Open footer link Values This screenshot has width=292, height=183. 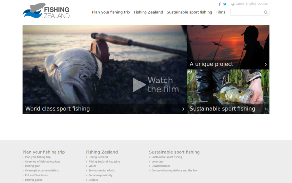click(x=92, y=166)
